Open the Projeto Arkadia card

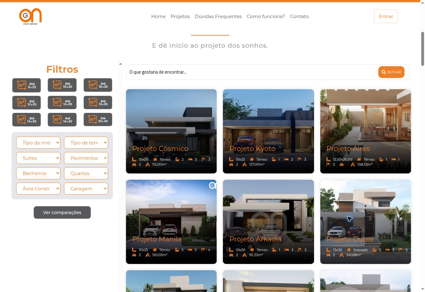click(268, 222)
